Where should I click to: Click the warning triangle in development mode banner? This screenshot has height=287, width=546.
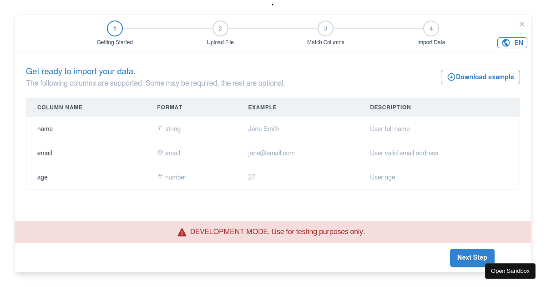click(x=182, y=231)
